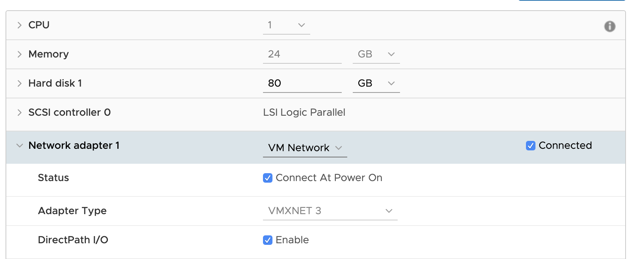637x259 pixels.
Task: Toggle Connect At Power On checkbox
Action: pyautogui.click(x=268, y=178)
